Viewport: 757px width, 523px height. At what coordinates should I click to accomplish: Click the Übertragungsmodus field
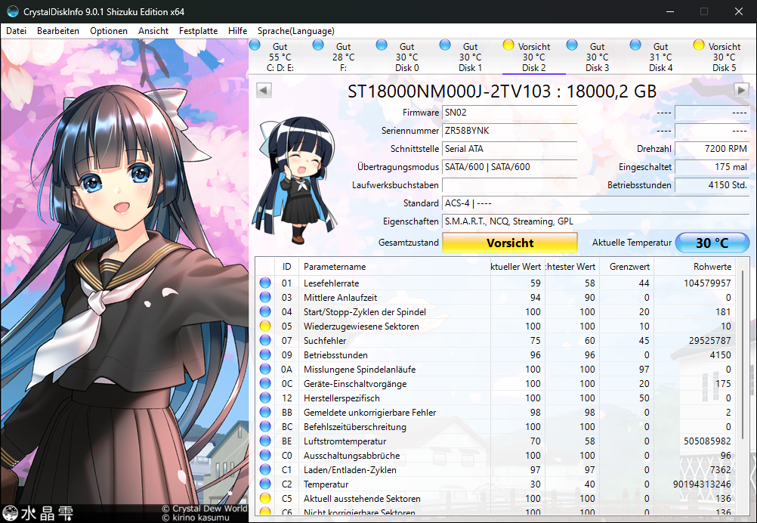[509, 167]
